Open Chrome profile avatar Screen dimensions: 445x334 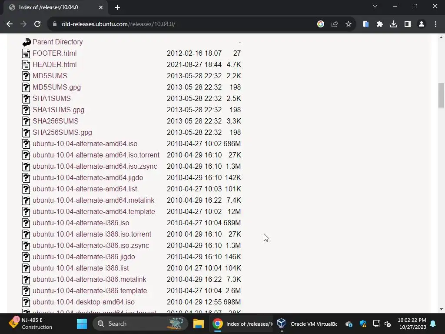point(422,24)
